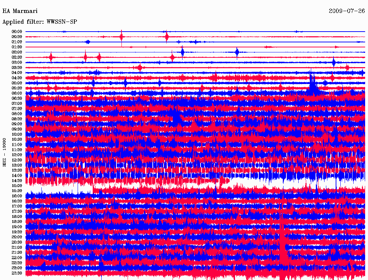Select the 06:00 time label
Viewport: 368px width, 280px height.
pyautogui.click(x=17, y=93)
